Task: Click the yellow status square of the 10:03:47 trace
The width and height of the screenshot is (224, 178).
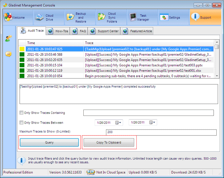Action: pos(22,49)
